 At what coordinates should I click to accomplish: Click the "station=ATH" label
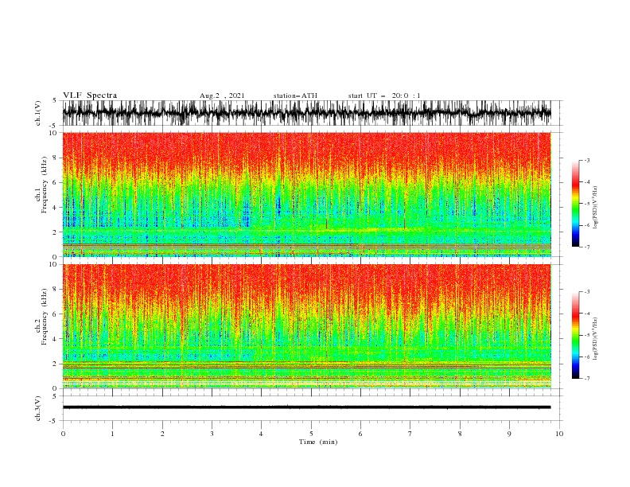click(x=295, y=95)
